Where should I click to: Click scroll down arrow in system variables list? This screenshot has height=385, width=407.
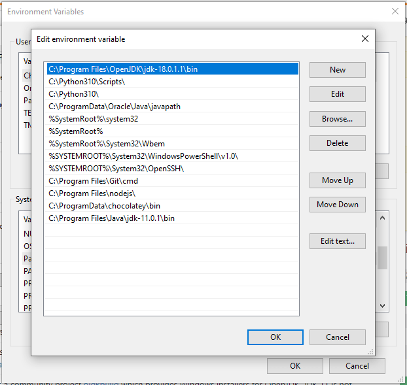point(382,306)
